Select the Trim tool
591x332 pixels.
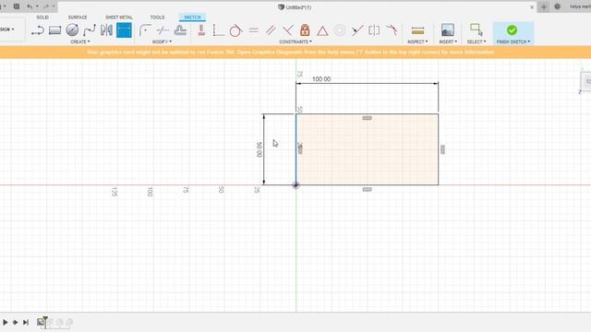[x=163, y=30]
